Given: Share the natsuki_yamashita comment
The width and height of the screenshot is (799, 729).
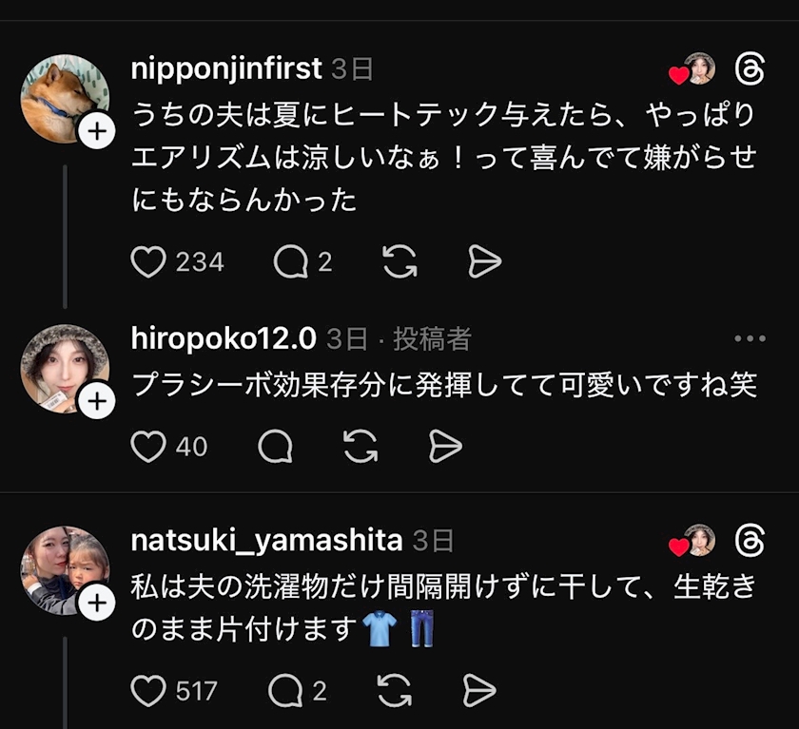Looking at the screenshot, I should [x=478, y=691].
